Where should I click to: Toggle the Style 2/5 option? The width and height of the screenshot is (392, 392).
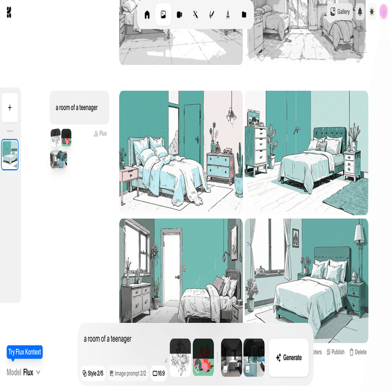pyautogui.click(x=93, y=373)
